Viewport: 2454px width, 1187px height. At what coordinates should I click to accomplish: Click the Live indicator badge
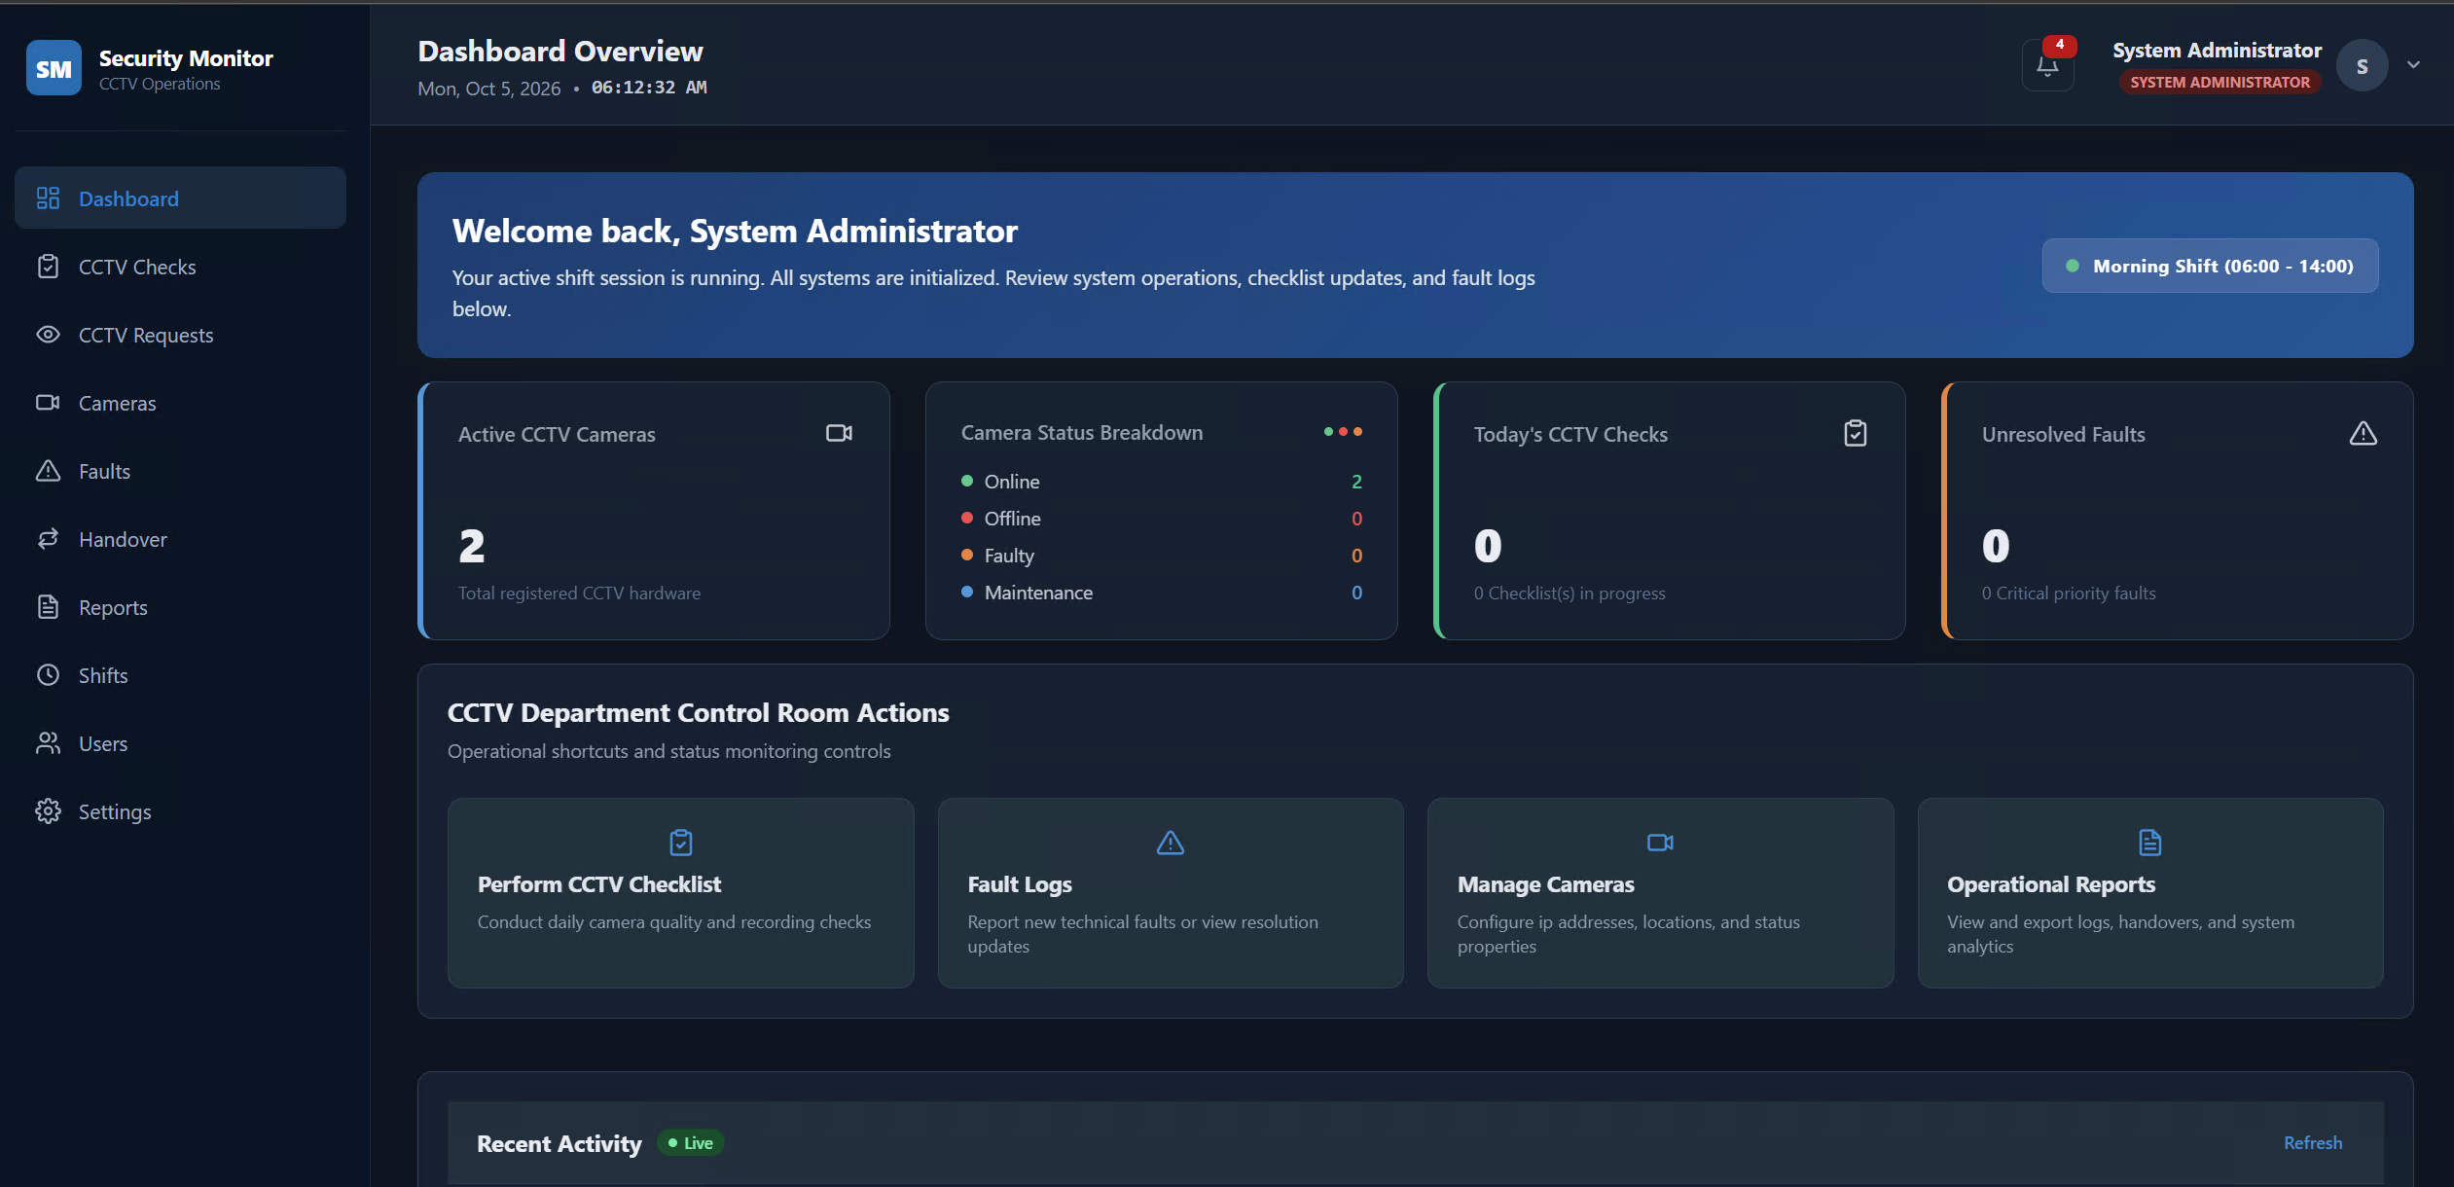[691, 1143]
